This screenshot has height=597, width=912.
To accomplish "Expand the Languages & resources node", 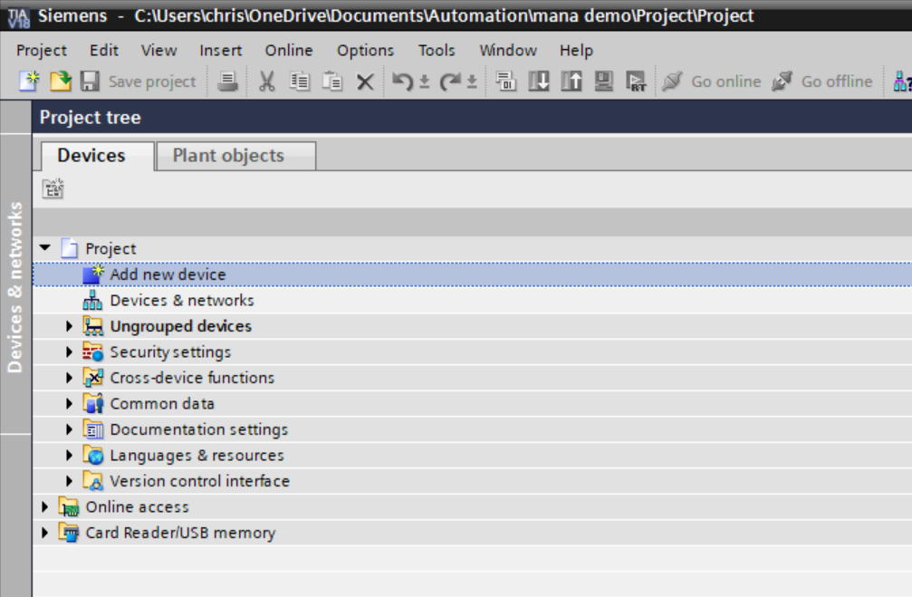I will [69, 455].
